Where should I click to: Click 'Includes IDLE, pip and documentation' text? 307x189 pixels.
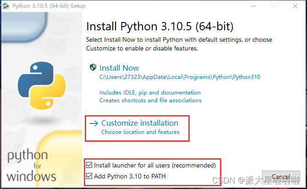click(x=150, y=93)
